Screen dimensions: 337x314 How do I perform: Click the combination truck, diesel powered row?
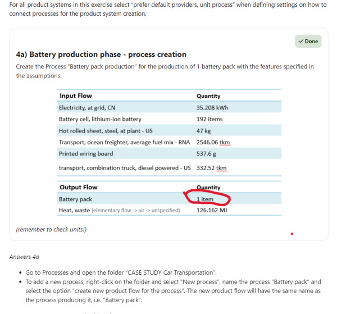[x=125, y=168]
